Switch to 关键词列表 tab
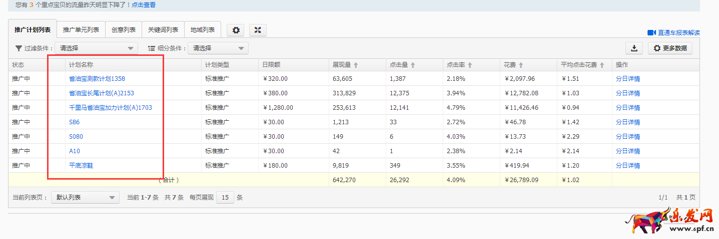This screenshot has height=239, width=719. (x=163, y=30)
